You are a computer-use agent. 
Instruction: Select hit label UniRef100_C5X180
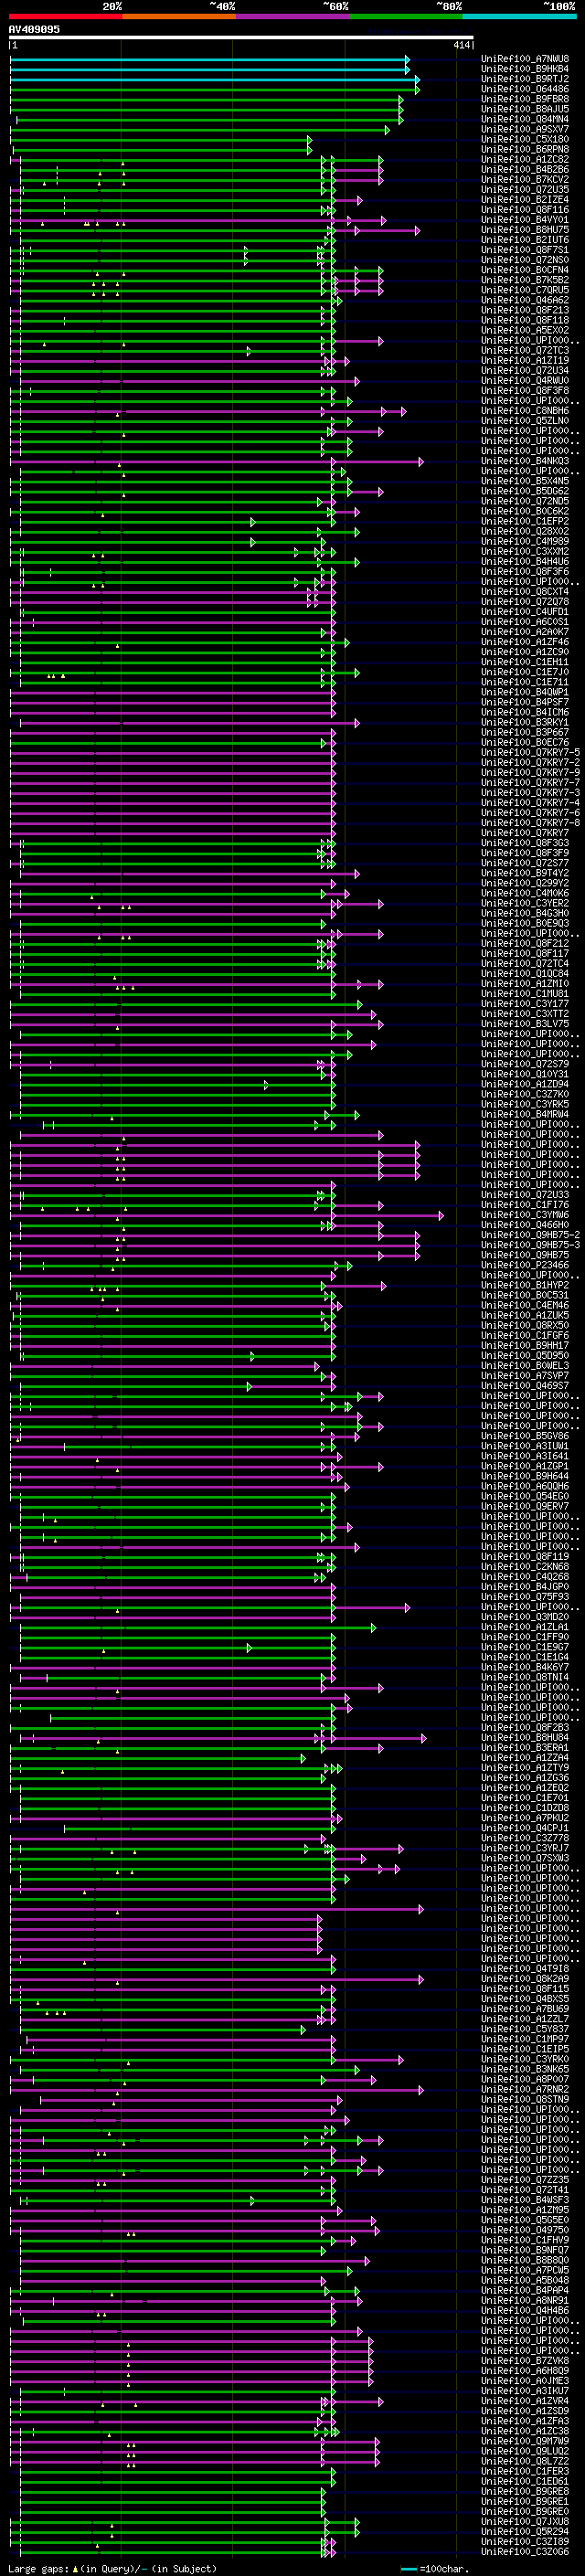pyautogui.click(x=524, y=139)
